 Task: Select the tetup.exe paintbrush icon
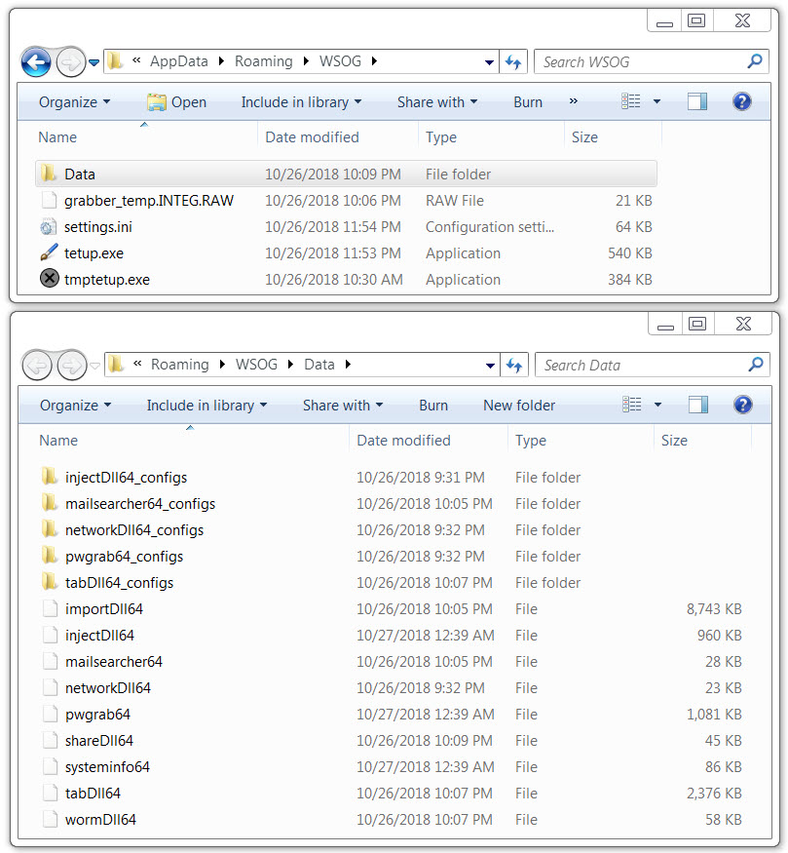pos(49,252)
